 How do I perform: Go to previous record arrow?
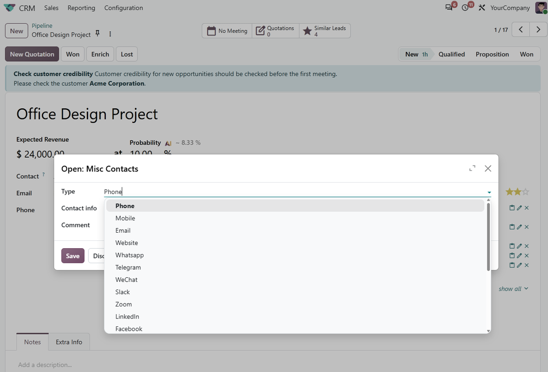521,30
